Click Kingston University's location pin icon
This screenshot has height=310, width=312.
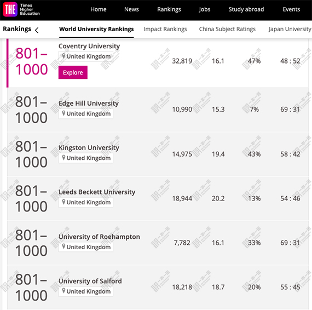[x=63, y=158]
